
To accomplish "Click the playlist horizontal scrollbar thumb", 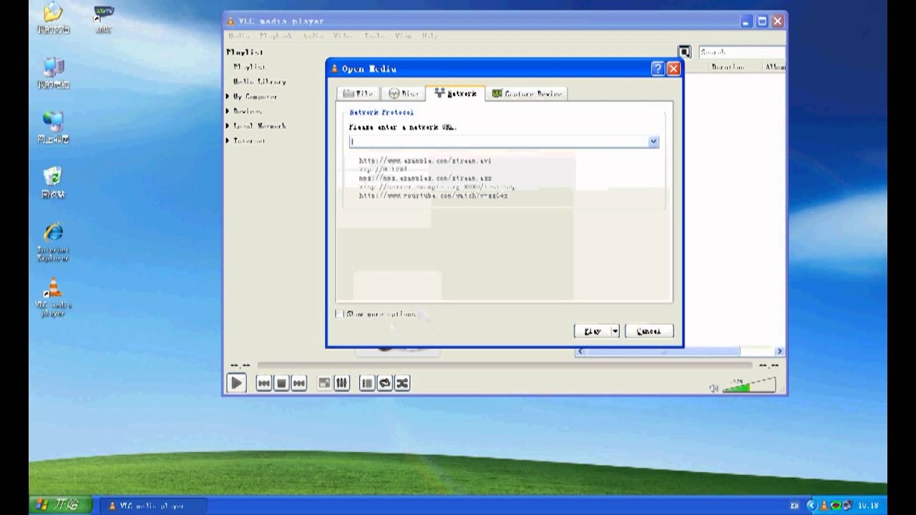I will point(663,351).
